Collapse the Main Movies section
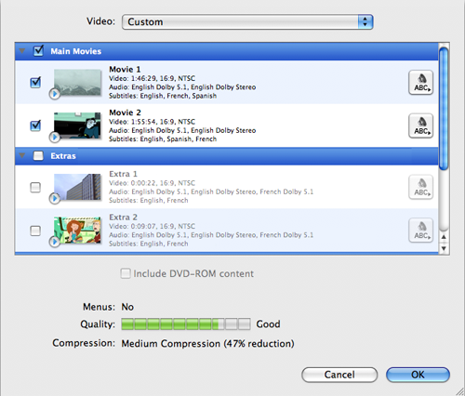465x396 pixels. 22,51
